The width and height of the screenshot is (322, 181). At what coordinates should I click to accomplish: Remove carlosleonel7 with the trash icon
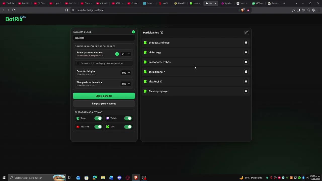tap(246, 72)
